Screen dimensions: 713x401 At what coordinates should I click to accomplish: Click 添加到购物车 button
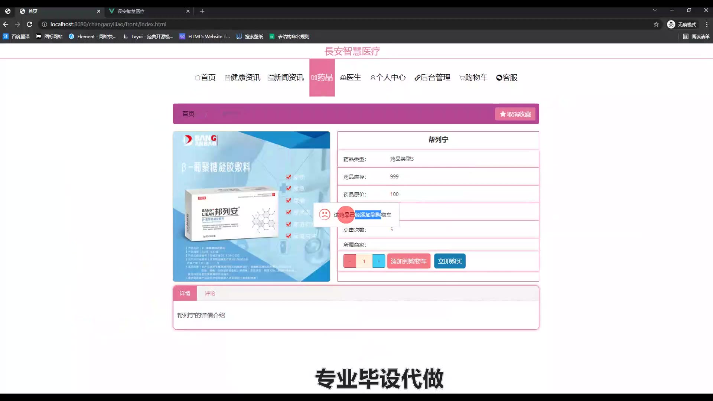(x=409, y=261)
